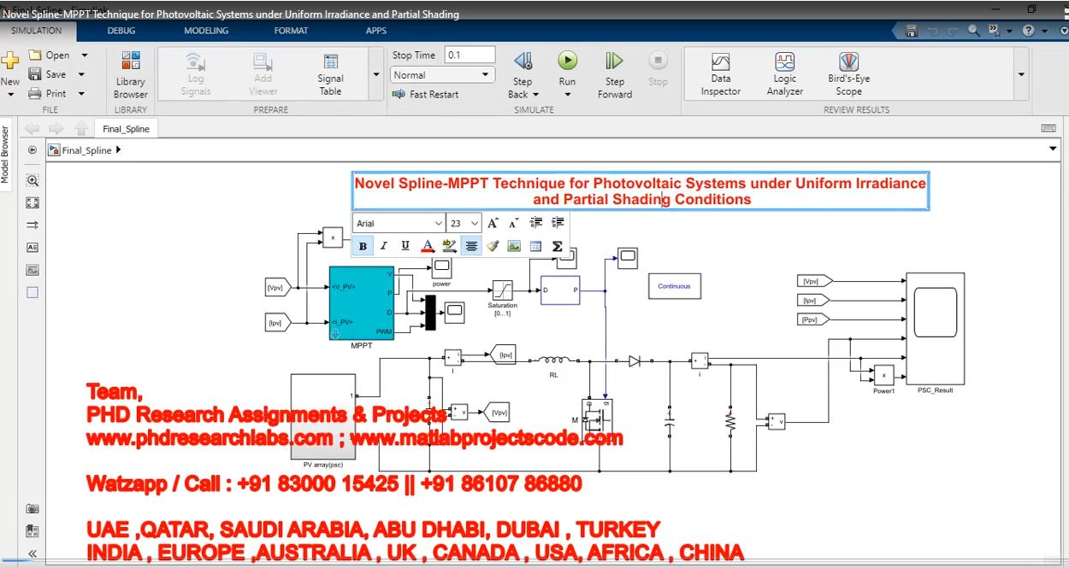The height and width of the screenshot is (568, 1069).
Task: Expand the Step Back dropdown arrow
Action: [x=536, y=94]
